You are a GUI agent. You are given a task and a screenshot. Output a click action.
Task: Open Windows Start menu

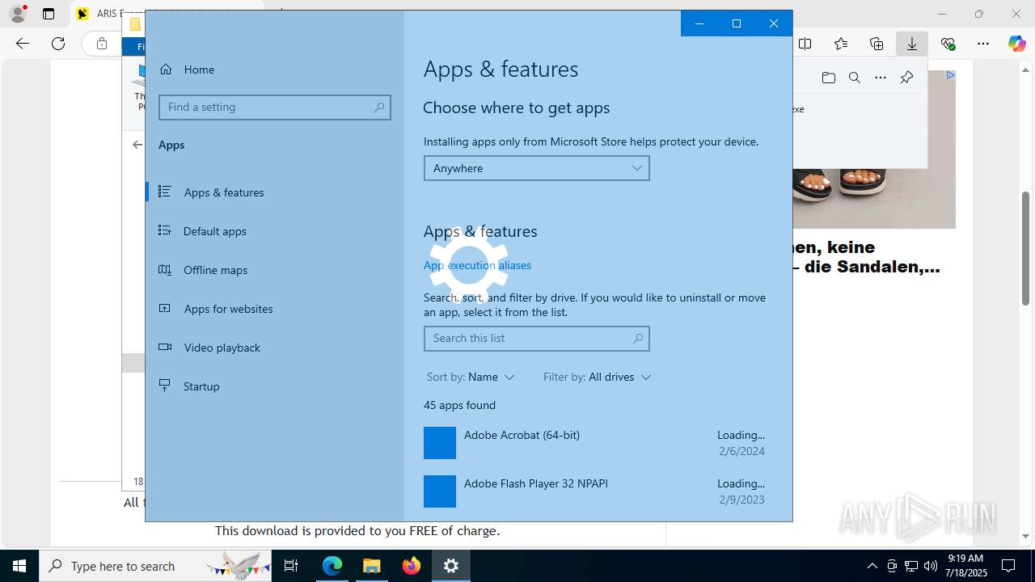click(x=19, y=566)
